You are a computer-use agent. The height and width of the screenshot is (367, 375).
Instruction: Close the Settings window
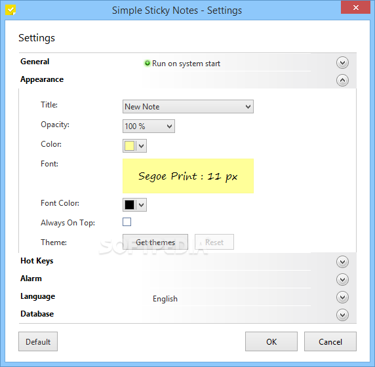[x=355, y=7]
